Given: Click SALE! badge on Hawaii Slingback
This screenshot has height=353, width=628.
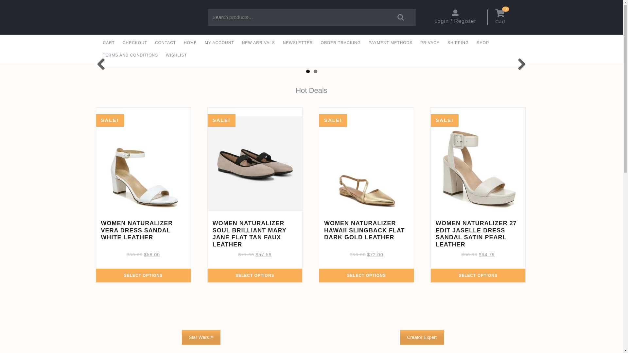Looking at the screenshot, I should click(333, 120).
